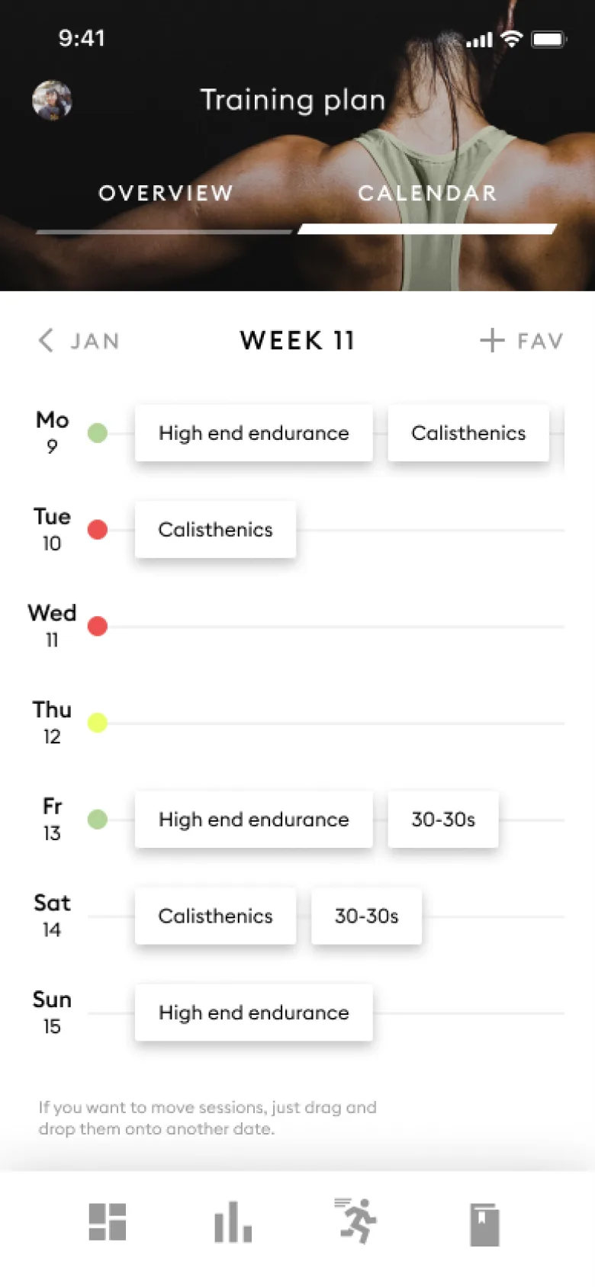Open Saturday's Calisthenics session card
The width and height of the screenshot is (595, 1287).
click(x=215, y=916)
